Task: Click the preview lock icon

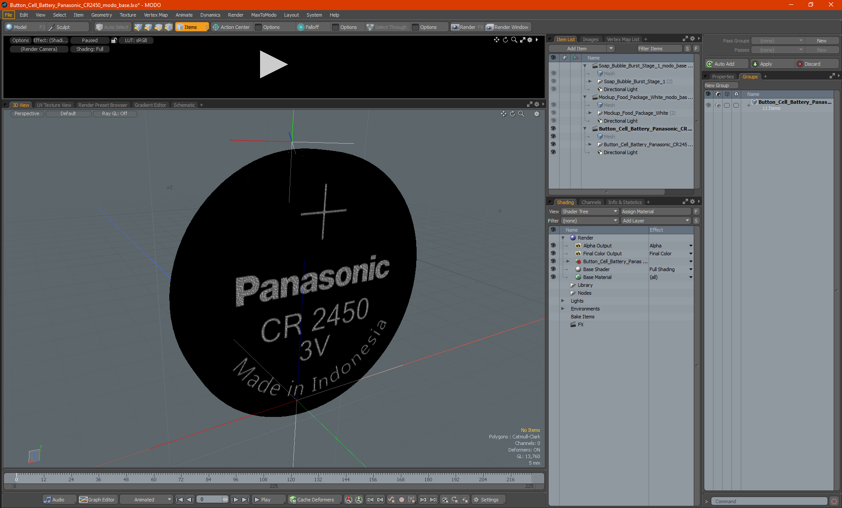Action: tap(114, 40)
